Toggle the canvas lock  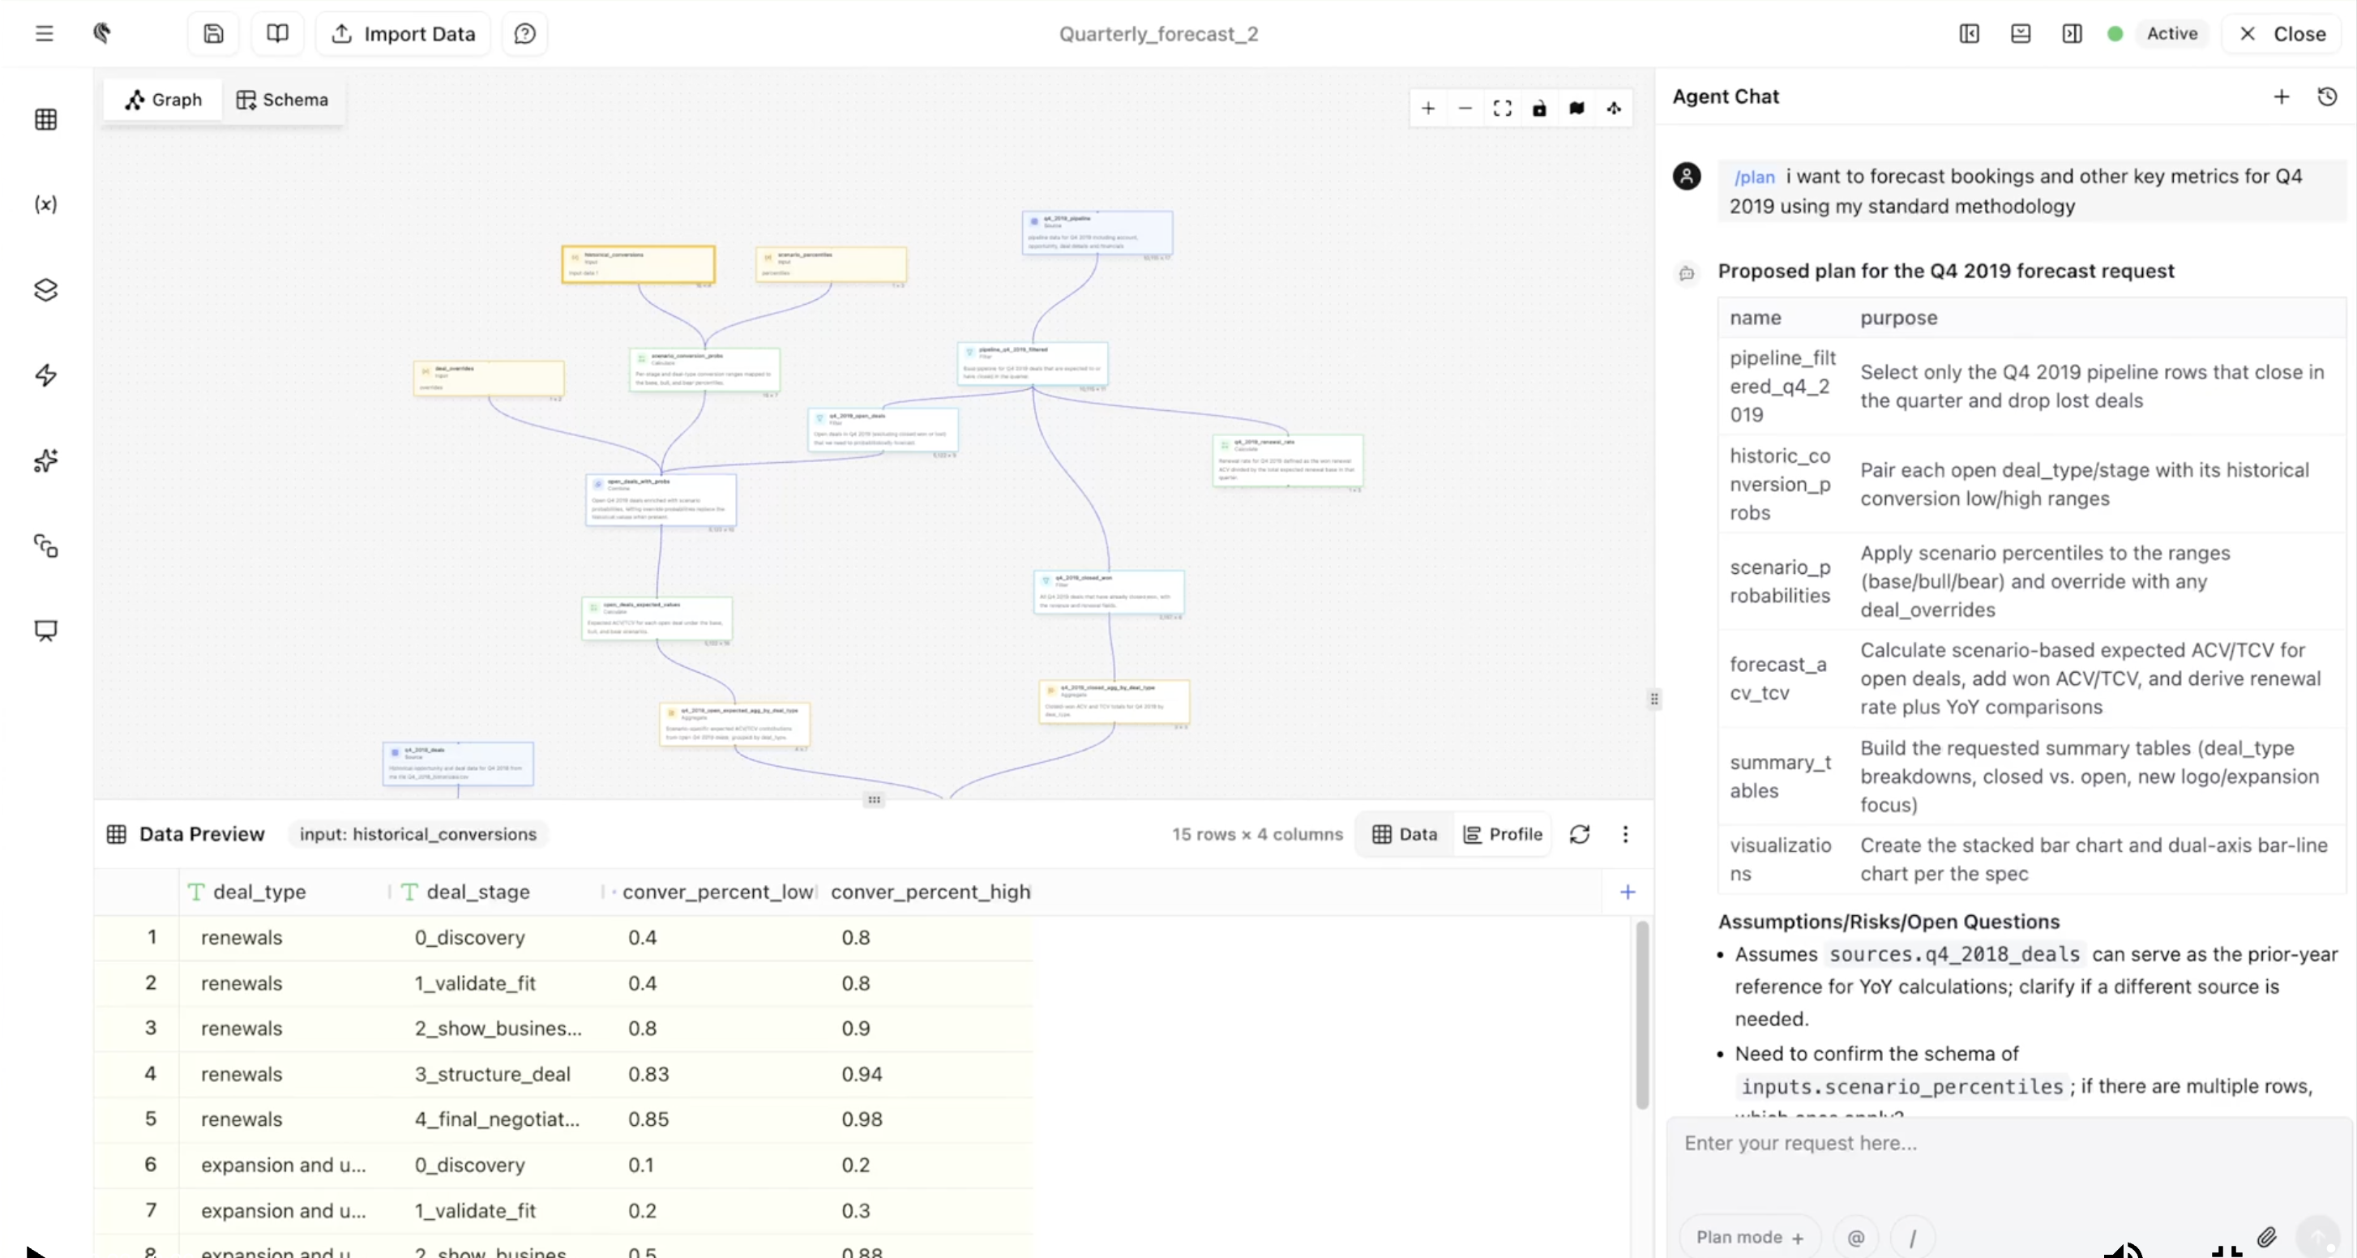pyautogui.click(x=1539, y=108)
